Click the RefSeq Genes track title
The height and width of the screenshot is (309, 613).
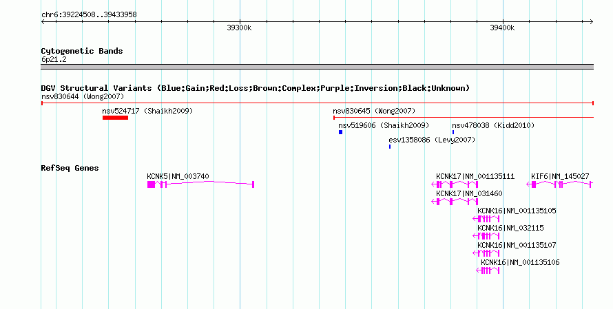click(70, 168)
